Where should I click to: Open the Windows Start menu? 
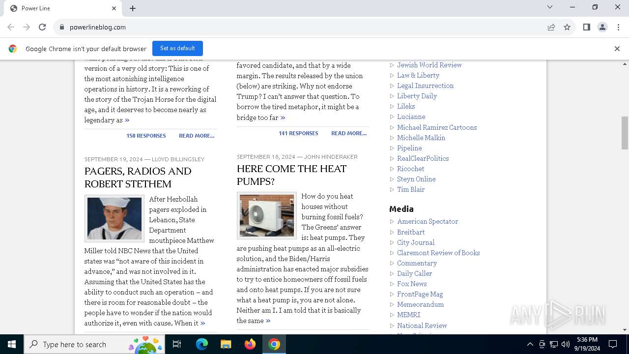tap(12, 344)
